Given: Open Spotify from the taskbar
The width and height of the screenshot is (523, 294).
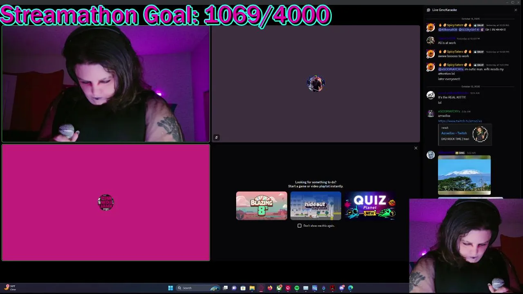Looking at the screenshot, I should (297, 288).
